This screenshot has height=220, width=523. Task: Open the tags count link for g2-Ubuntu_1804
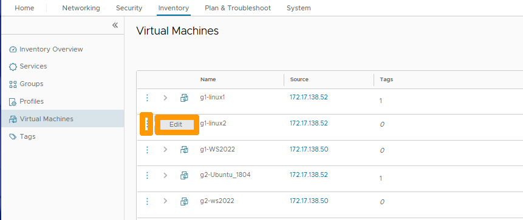pyautogui.click(x=381, y=178)
